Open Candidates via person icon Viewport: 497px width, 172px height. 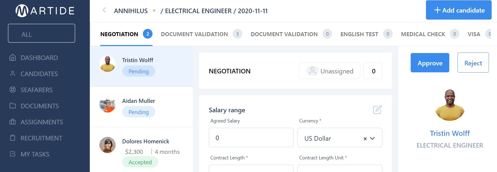13,74
